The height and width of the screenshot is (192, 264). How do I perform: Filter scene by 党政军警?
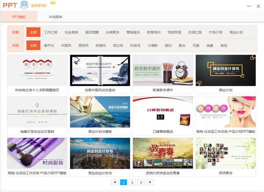pos(174,32)
